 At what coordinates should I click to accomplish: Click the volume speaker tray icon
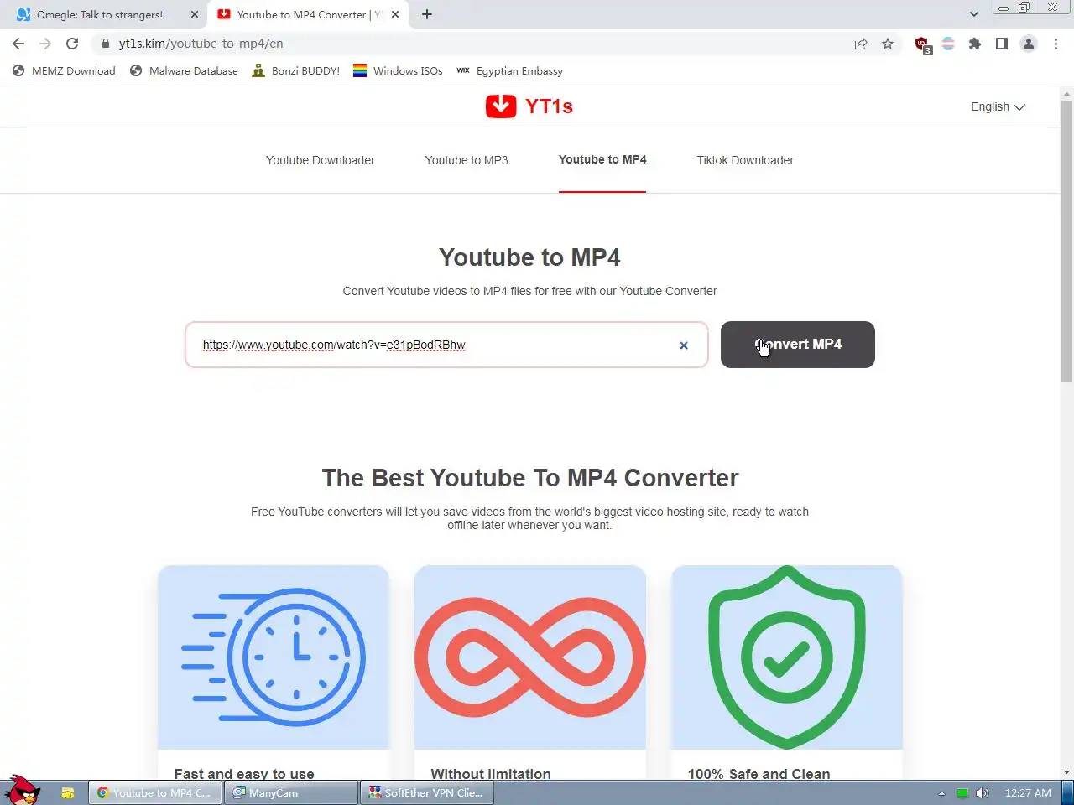[983, 792]
